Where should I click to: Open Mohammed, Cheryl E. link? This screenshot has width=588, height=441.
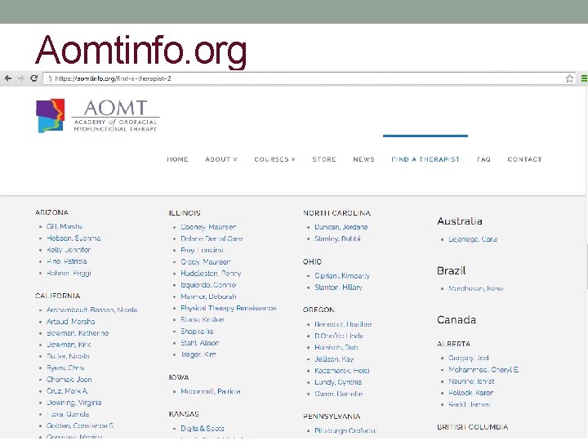tap(483, 370)
